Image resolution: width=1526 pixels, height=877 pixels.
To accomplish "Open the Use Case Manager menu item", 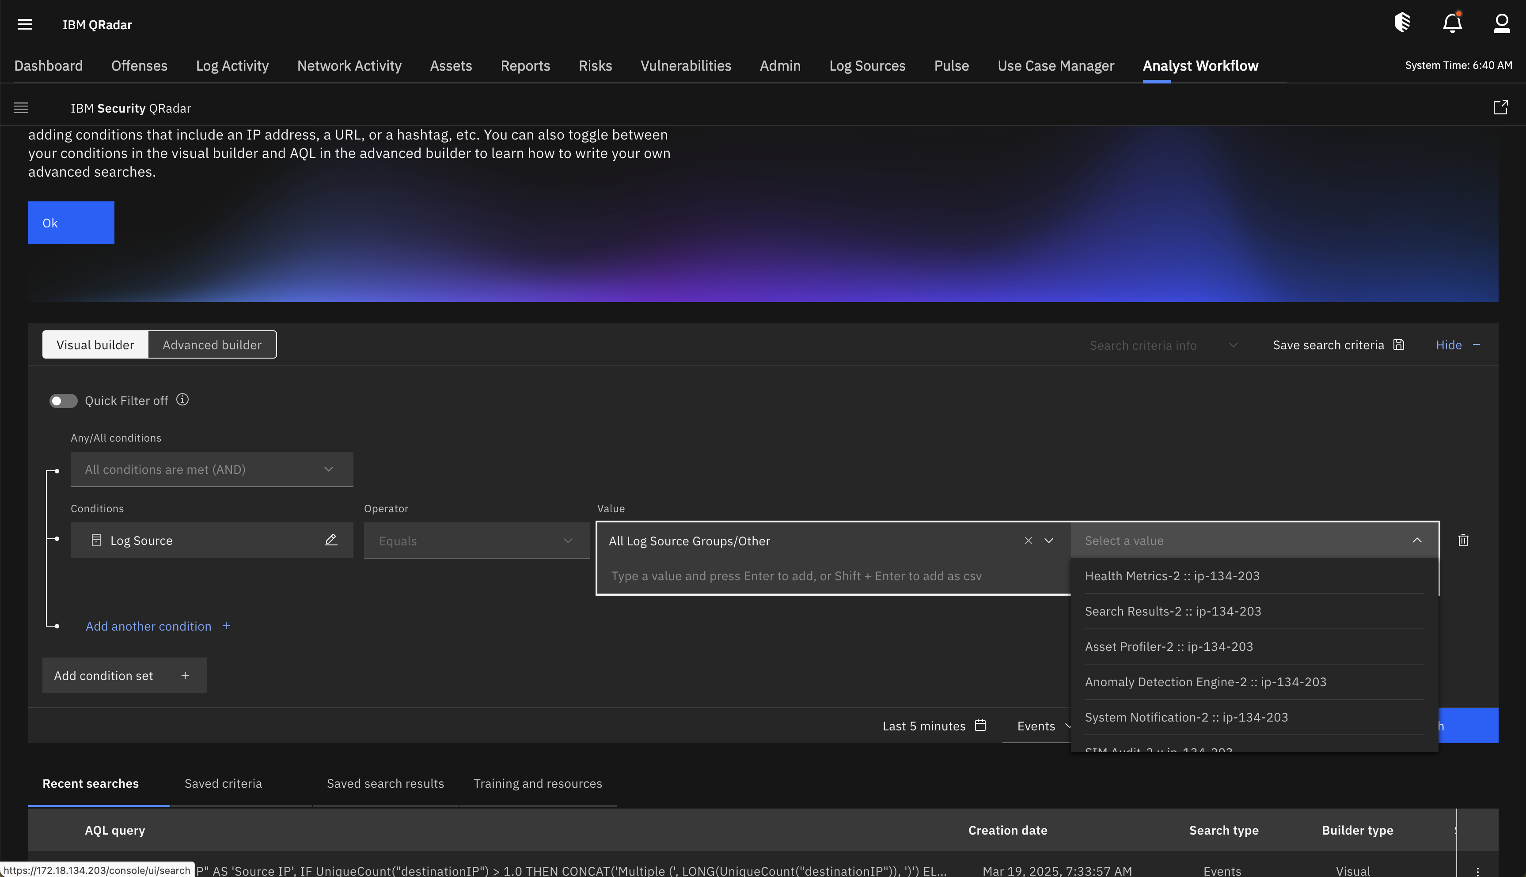I will coord(1055,65).
